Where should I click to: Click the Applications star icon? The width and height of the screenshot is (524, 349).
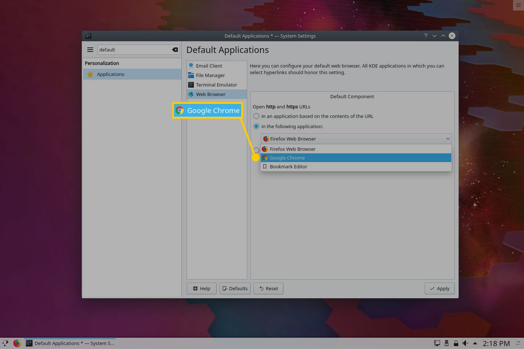click(90, 74)
